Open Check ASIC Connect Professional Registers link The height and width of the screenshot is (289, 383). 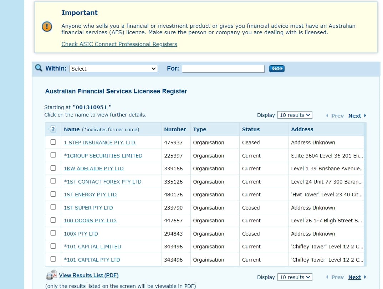tap(119, 44)
